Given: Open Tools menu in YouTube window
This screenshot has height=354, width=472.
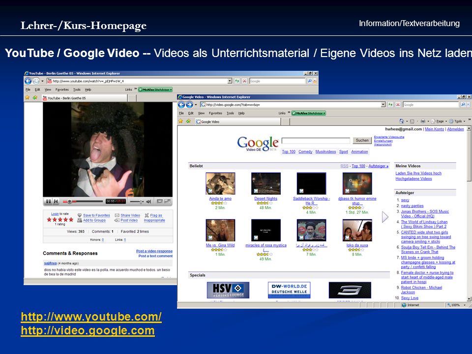Looking at the screenshot, I should pos(77,89).
